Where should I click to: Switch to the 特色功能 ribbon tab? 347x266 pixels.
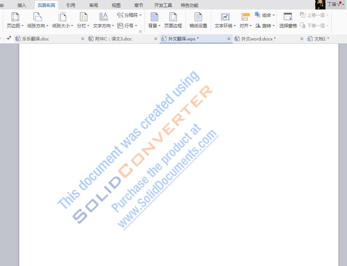(x=190, y=5)
